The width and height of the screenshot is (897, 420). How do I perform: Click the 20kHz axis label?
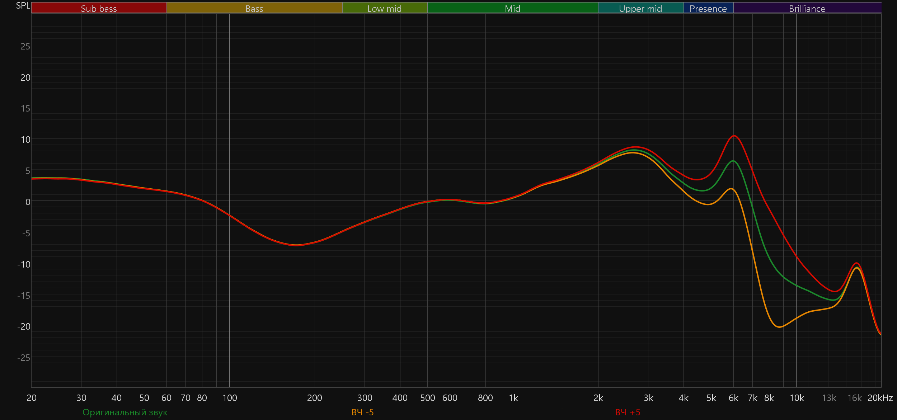pos(880,398)
